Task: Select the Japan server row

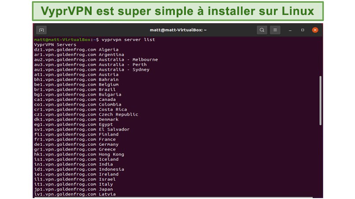Action: click(x=74, y=189)
